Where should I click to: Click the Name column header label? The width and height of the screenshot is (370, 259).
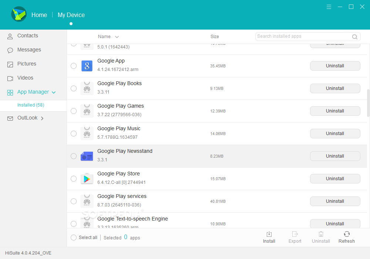[104, 37]
